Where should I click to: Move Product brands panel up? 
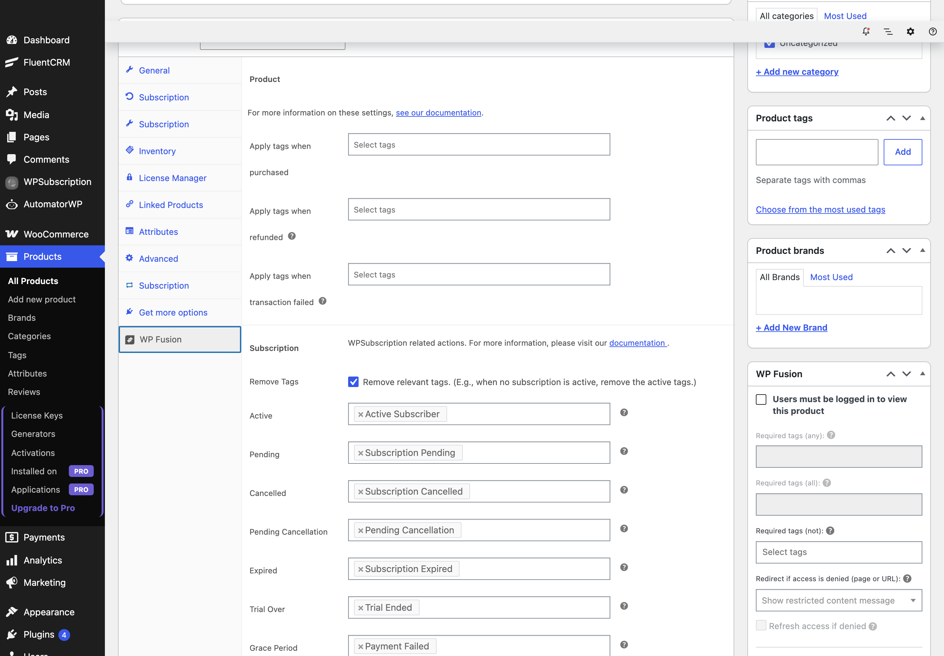891,251
